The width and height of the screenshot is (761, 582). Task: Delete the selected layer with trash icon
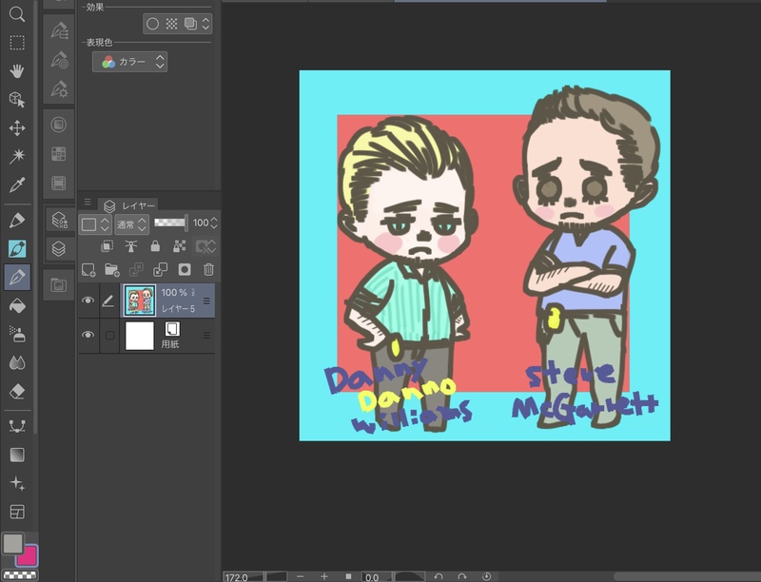tap(208, 270)
